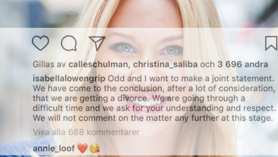Like the post with the heart icon
Screen dimensions: 278x157
(40, 43)
